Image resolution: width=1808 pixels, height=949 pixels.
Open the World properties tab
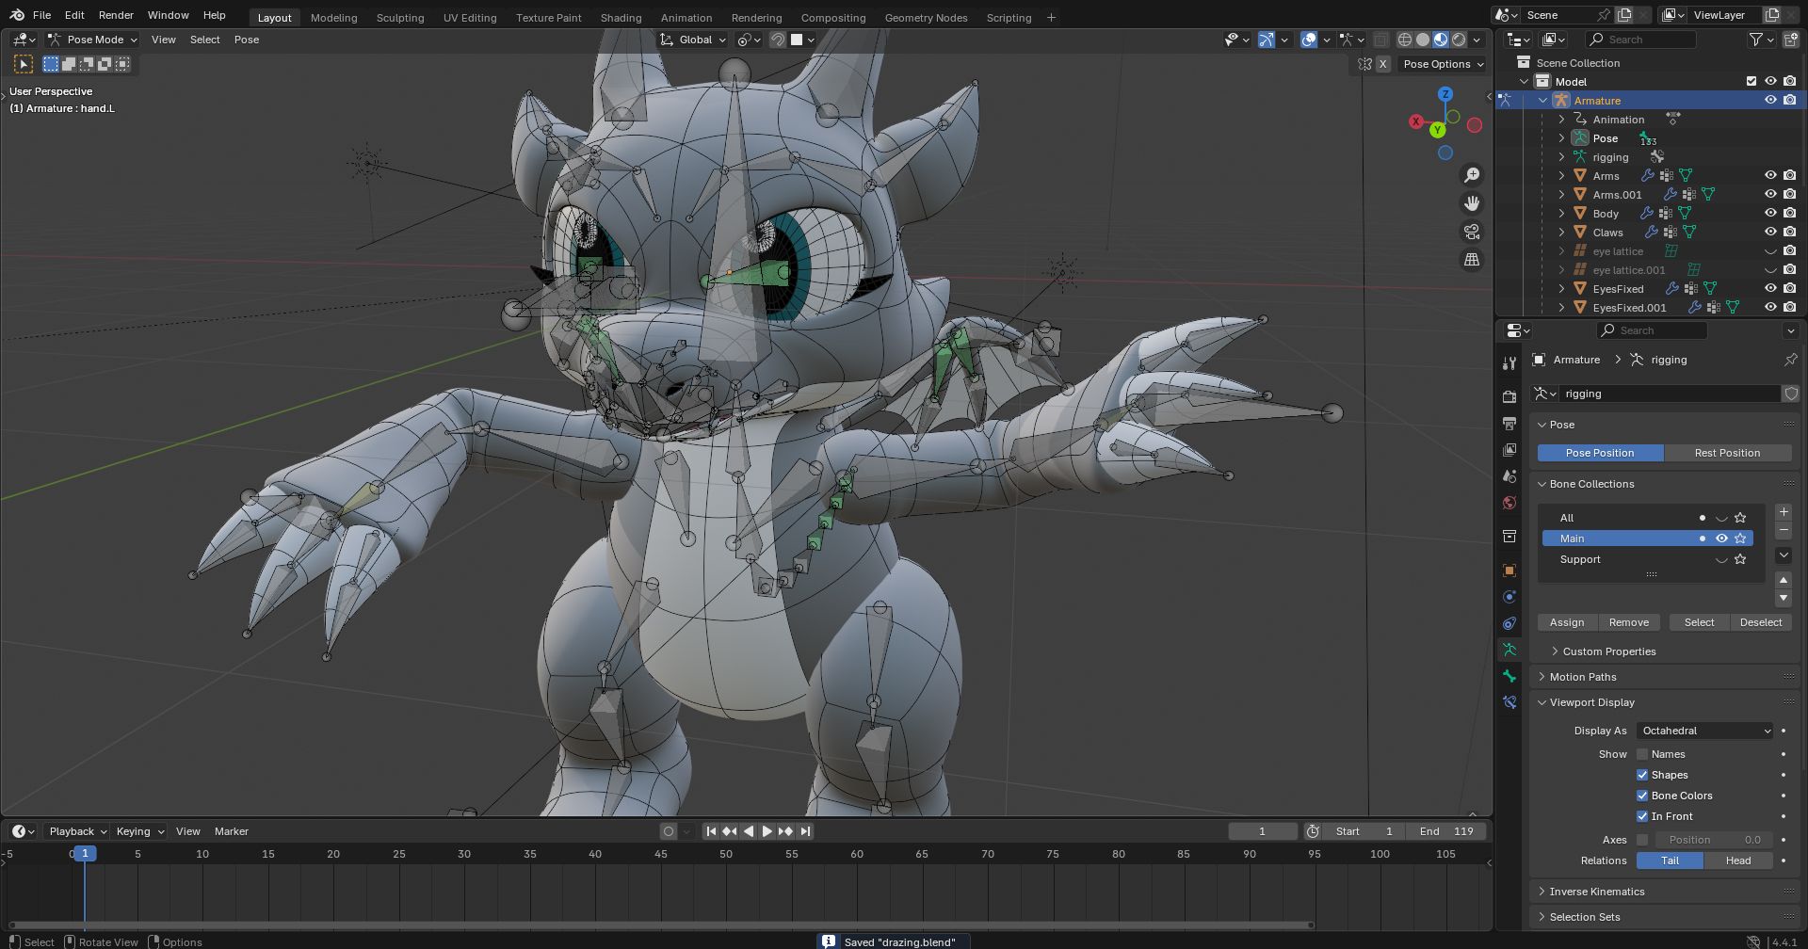coord(1509,503)
